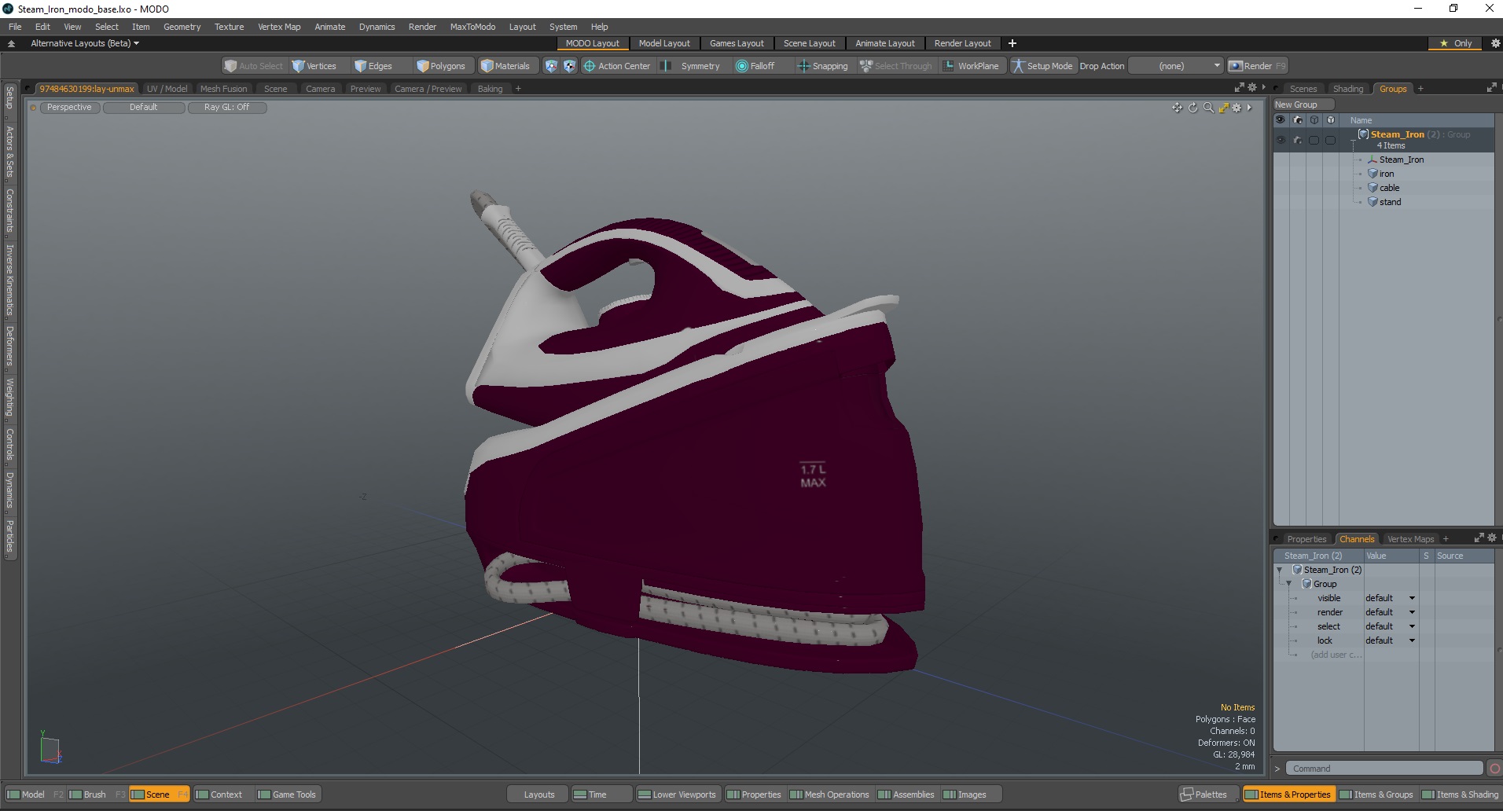Image resolution: width=1503 pixels, height=811 pixels.
Task: Click the Steam_Iron locator axis icon
Action: tap(1373, 160)
